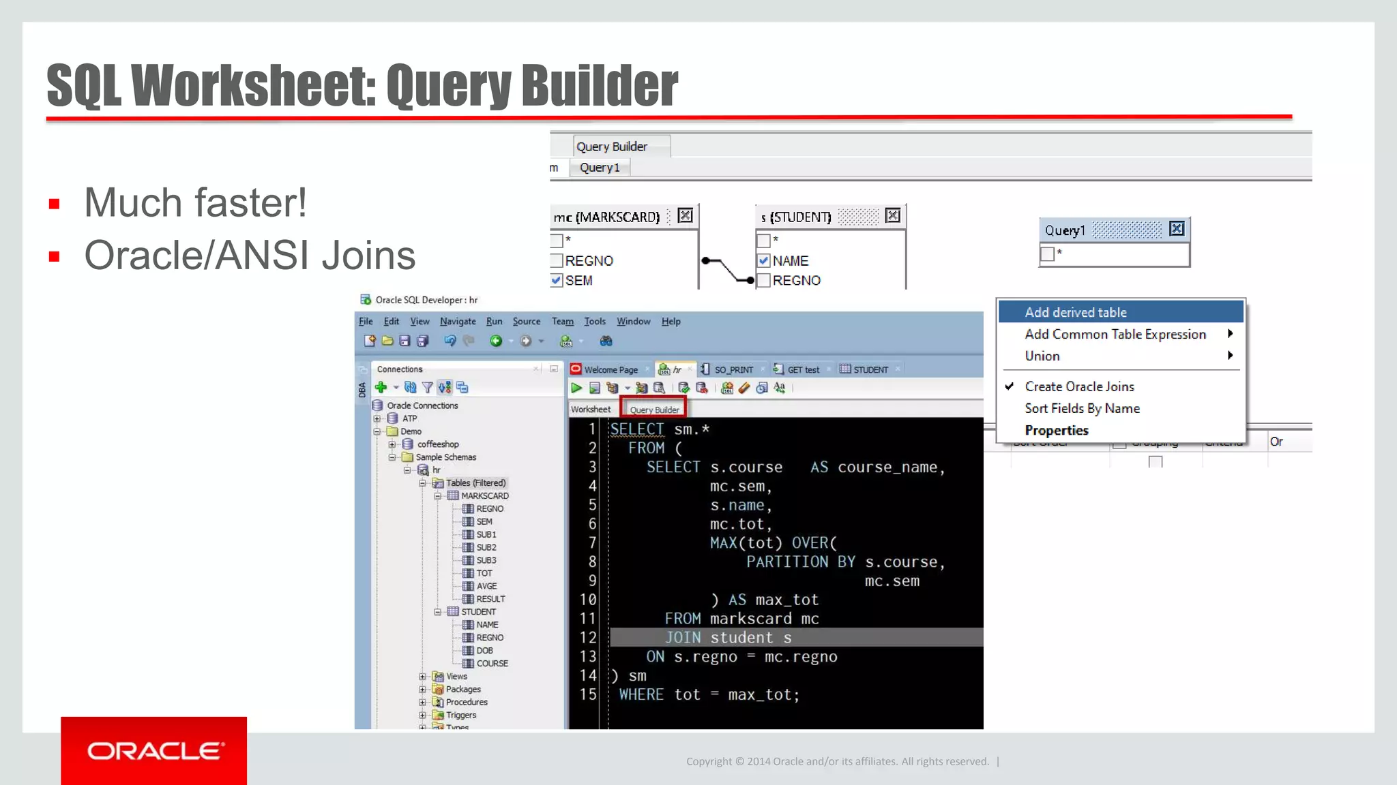Expand the Views node
The image size is (1397, 785).
point(422,677)
